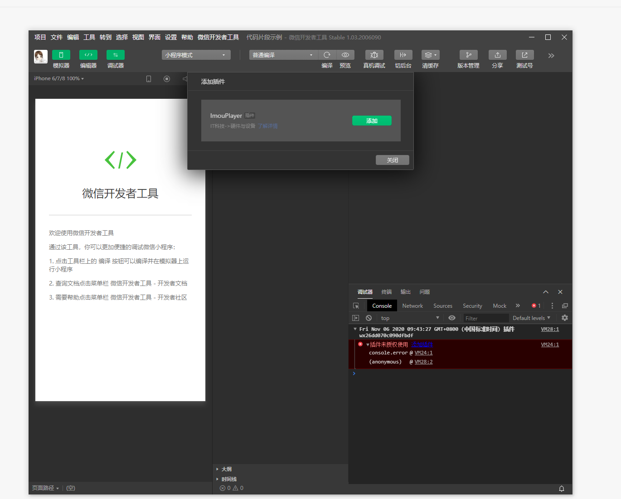This screenshot has height=499, width=621.
Task: Toggle the simulator (模拟器) panel button
Action: pyautogui.click(x=61, y=55)
